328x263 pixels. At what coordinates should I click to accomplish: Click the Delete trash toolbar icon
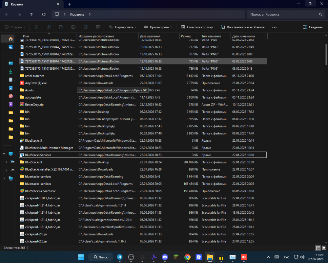98,27
